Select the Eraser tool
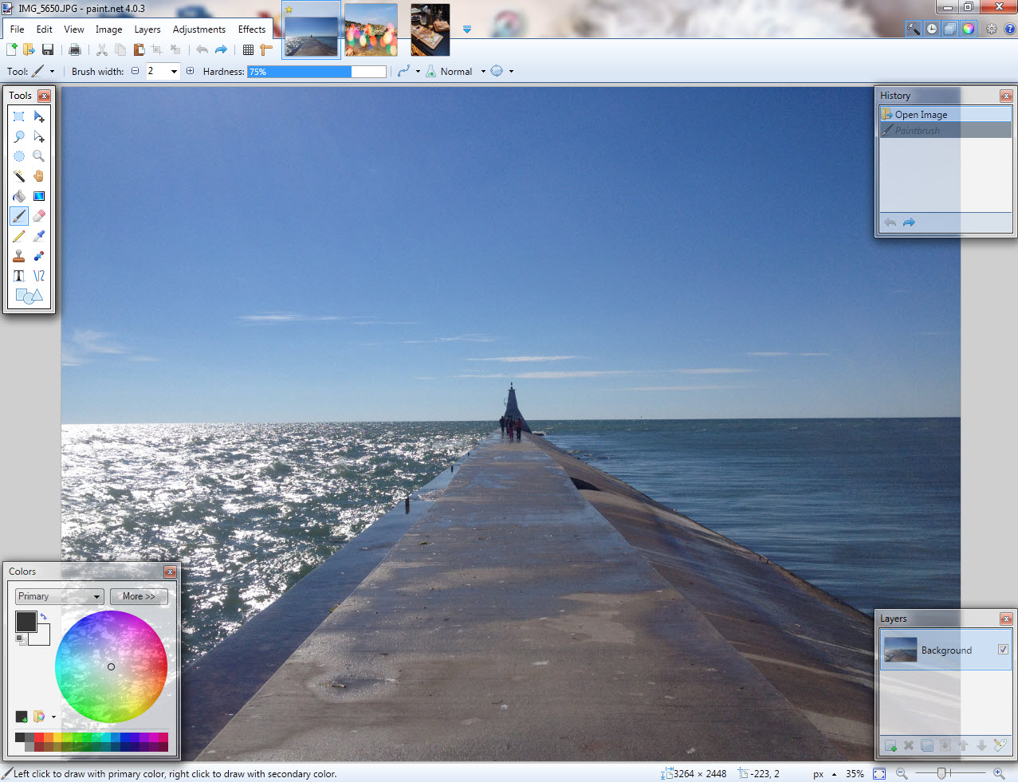 (38, 215)
